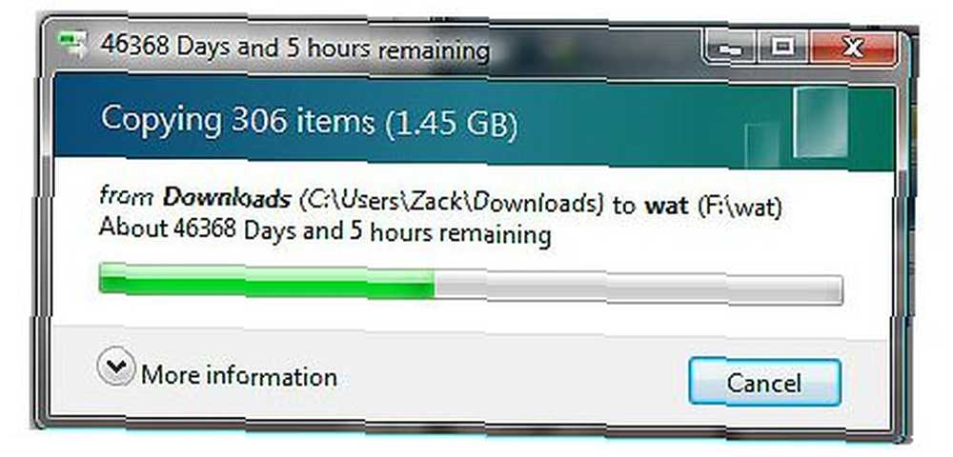Viewport: 953px width, 457px height.
Task: Maximize the copy progress dialog window
Action: 782,47
